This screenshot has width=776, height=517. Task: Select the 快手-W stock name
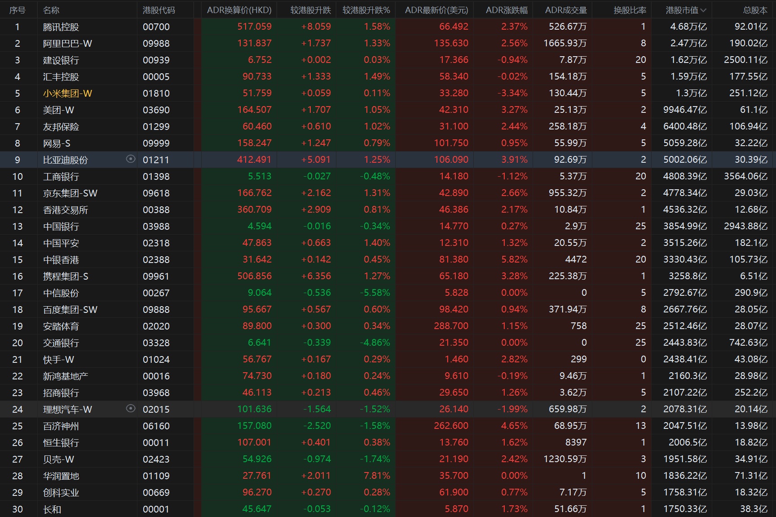(58, 360)
